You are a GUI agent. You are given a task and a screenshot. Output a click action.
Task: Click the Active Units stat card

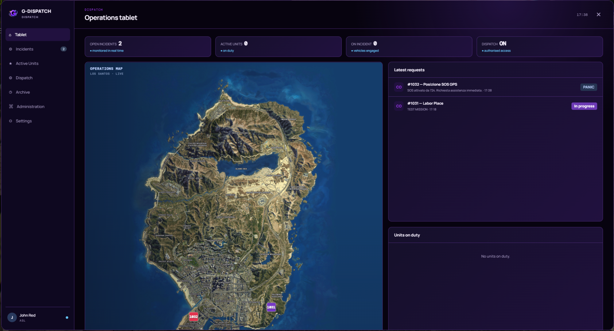click(278, 47)
